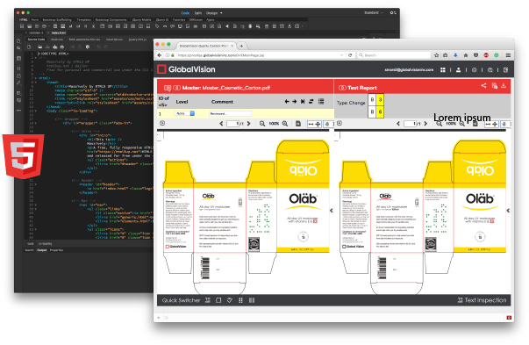Open the browser hamburger menu
This screenshot has width=529, height=345.
pos(508,55)
